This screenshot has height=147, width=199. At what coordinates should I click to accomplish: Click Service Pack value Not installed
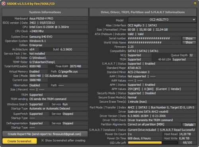(37, 53)
